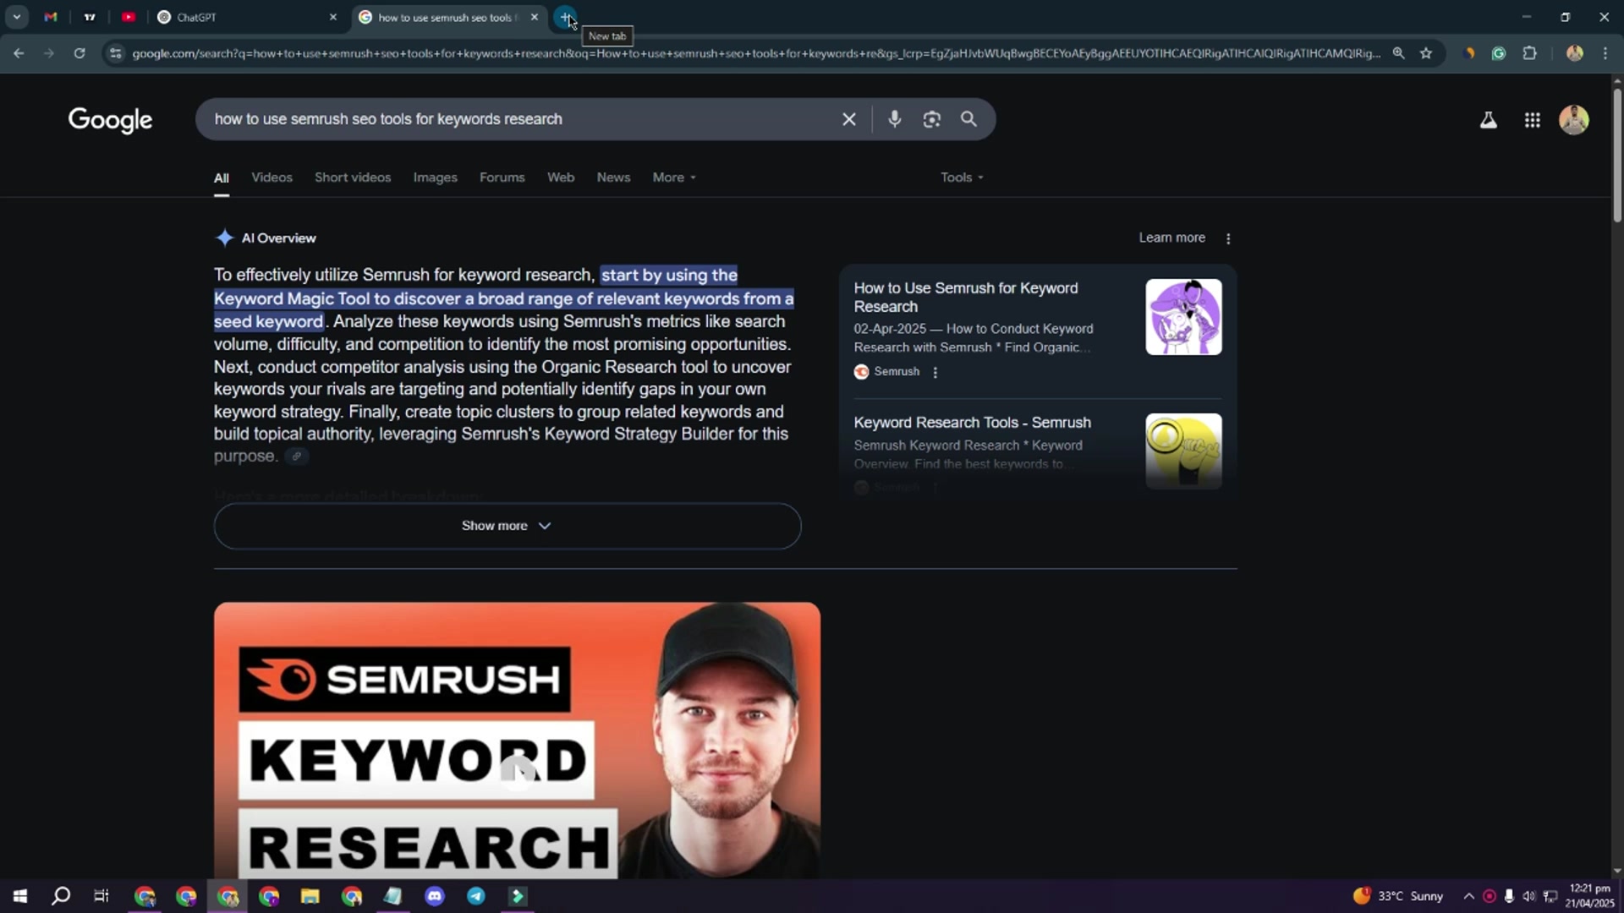Open the Windows Start menu
The image size is (1624, 913).
tap(20, 896)
